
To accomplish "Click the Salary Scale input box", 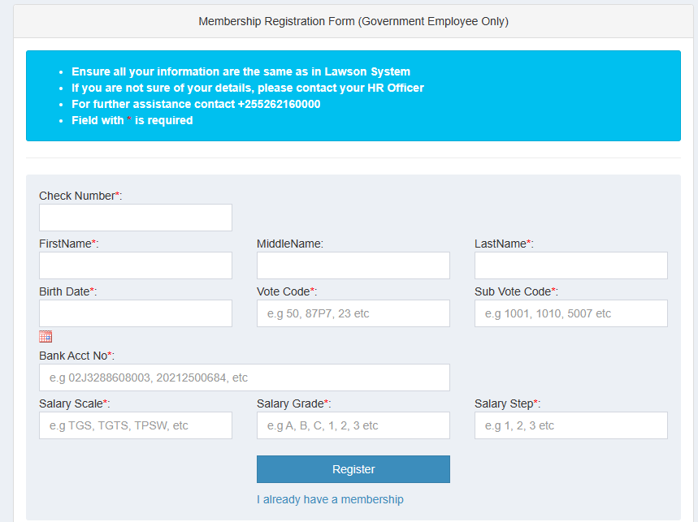I will (x=136, y=425).
